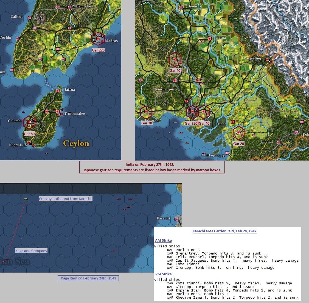
Task: Select the Gar 220 garrison label under Madras
Action: (98, 50)
